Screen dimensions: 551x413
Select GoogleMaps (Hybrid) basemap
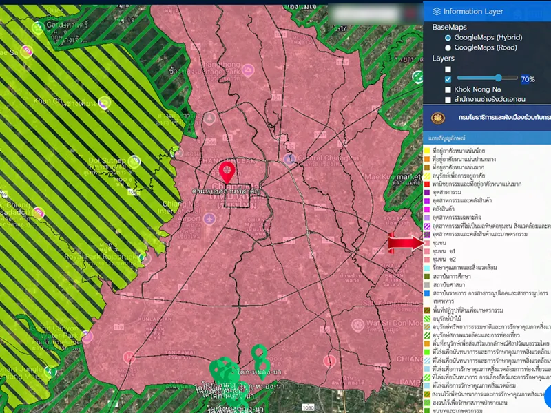click(448, 37)
